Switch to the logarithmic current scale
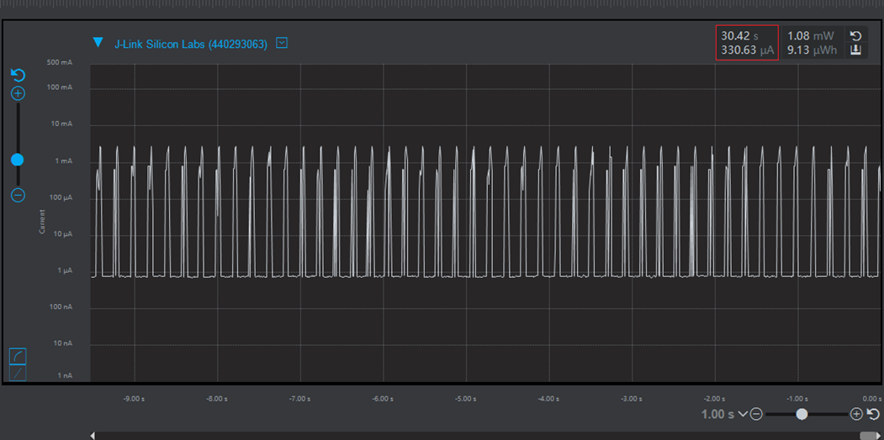Image resolution: width=884 pixels, height=440 pixels. [x=18, y=357]
